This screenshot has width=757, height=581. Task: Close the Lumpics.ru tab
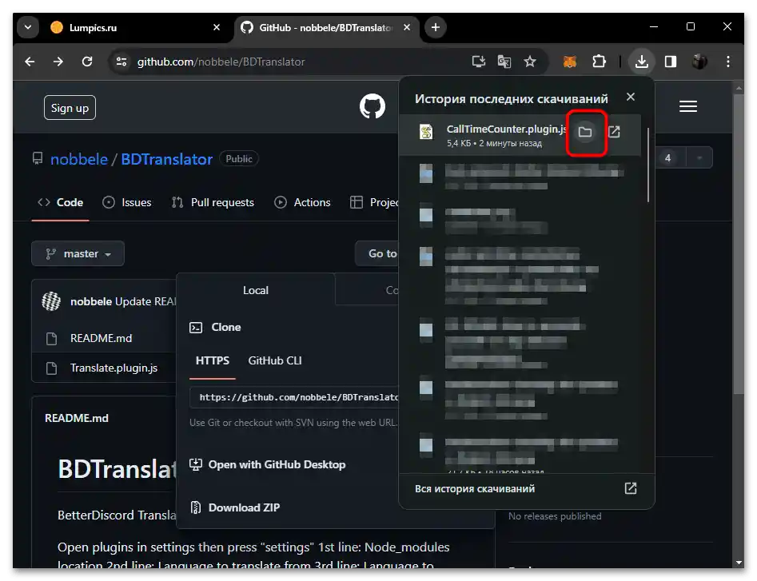tap(217, 27)
